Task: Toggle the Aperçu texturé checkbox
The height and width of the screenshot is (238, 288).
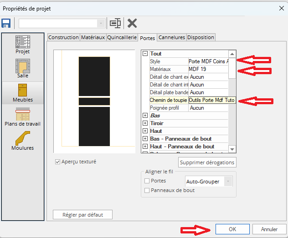Action: click(x=57, y=162)
